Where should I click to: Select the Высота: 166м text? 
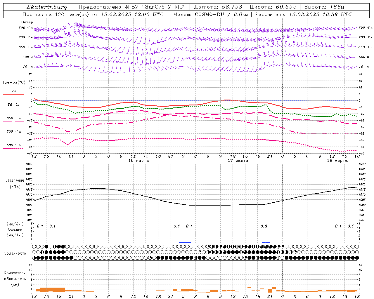point(324,7)
